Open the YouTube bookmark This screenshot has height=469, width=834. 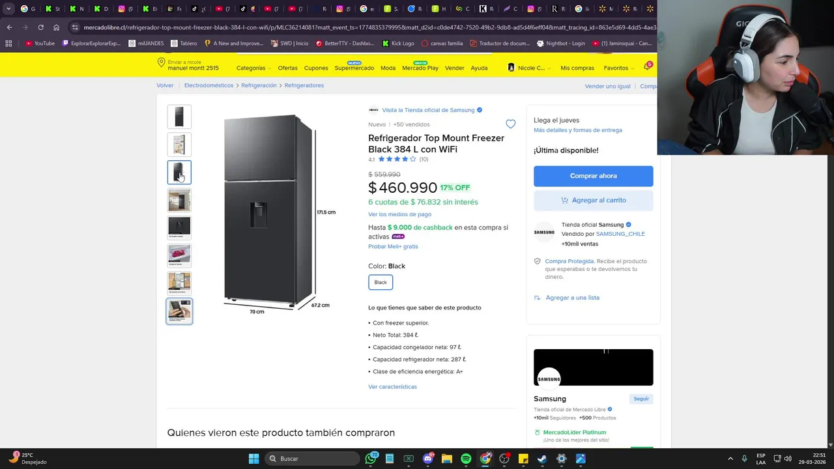40,44
